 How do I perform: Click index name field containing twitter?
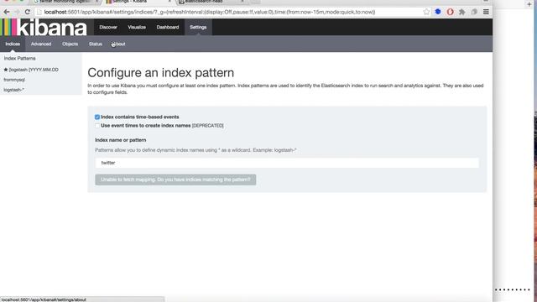point(287,163)
